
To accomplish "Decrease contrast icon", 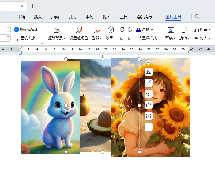I will pyautogui.click(x=130, y=29).
